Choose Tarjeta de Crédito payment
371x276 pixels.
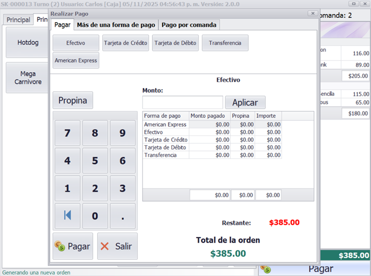126,43
